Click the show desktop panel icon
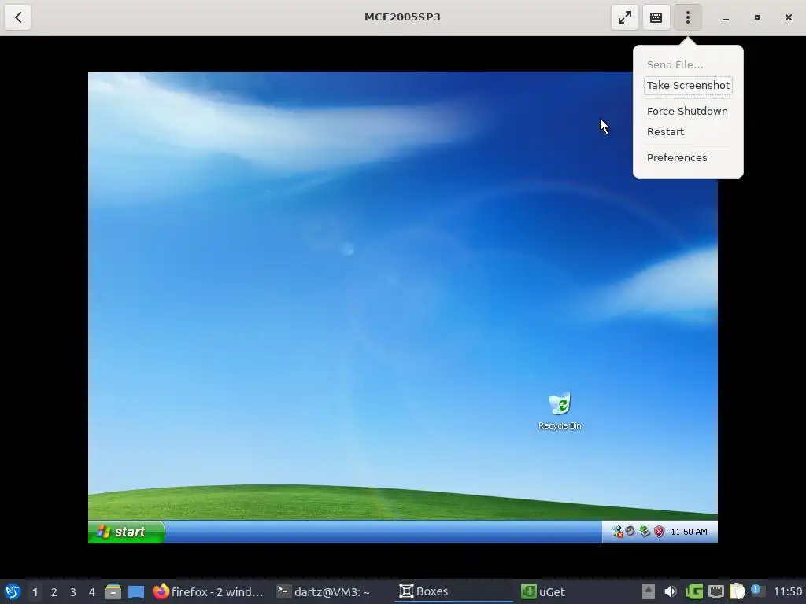The height and width of the screenshot is (604, 806). click(136, 591)
